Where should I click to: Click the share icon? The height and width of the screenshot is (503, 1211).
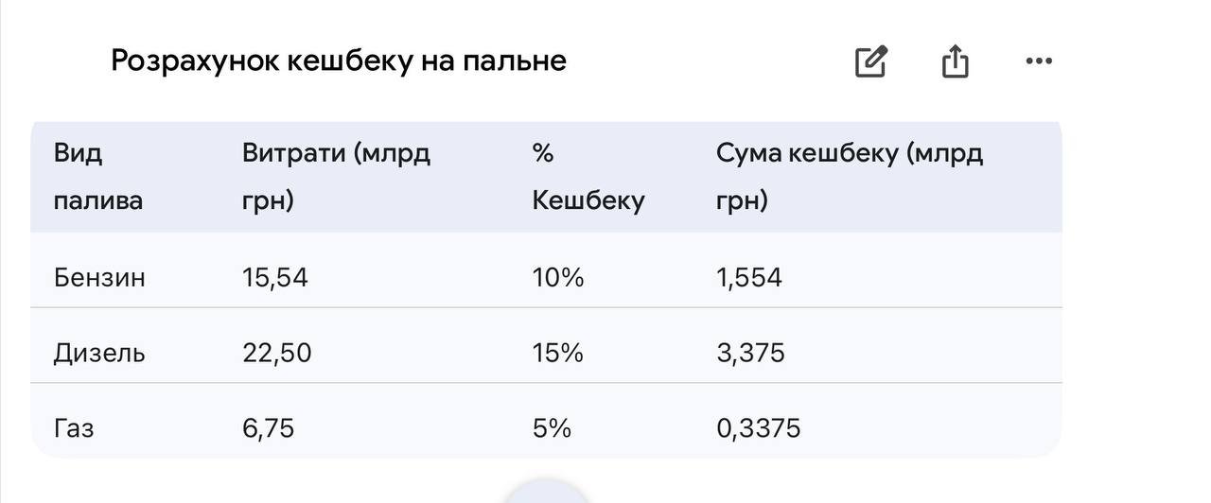point(955,61)
